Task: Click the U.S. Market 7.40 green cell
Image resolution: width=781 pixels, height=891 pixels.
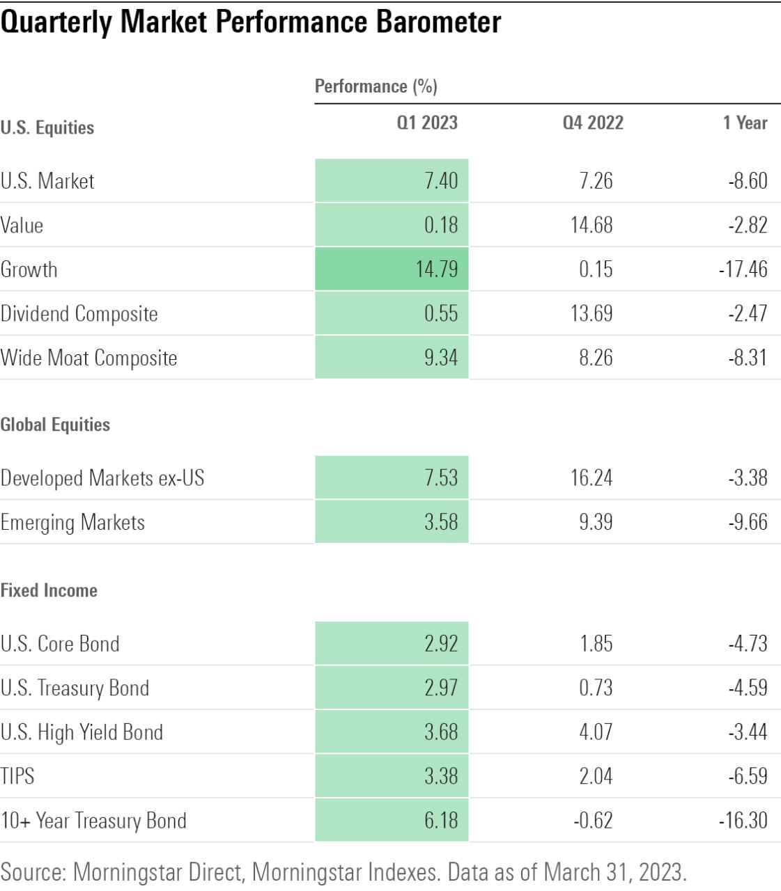Action: [392, 181]
